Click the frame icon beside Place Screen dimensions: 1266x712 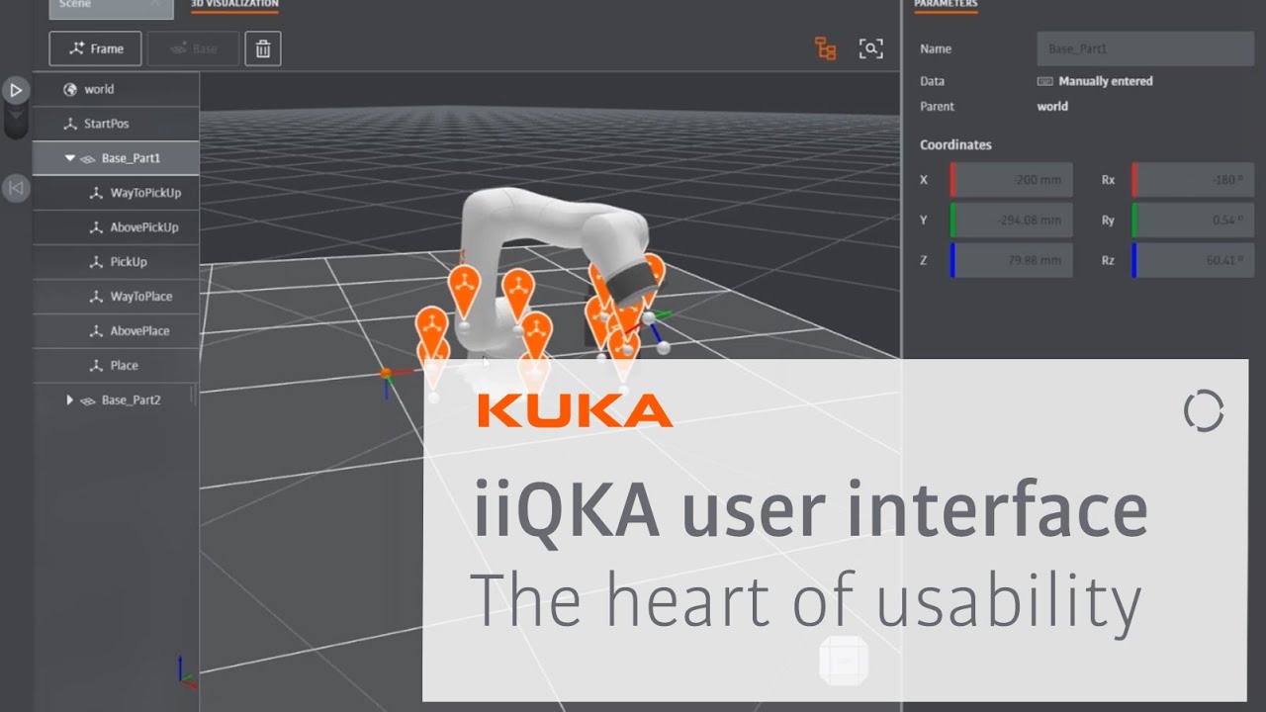pos(96,366)
